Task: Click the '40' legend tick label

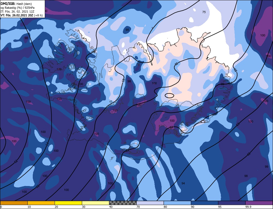Action: 111,207
